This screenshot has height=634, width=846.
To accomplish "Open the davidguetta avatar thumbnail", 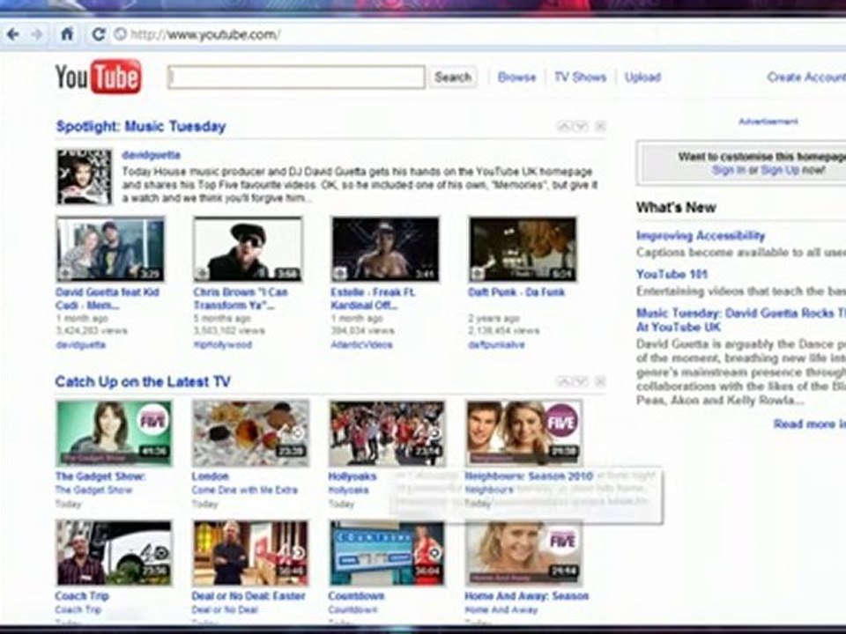I will [x=85, y=177].
